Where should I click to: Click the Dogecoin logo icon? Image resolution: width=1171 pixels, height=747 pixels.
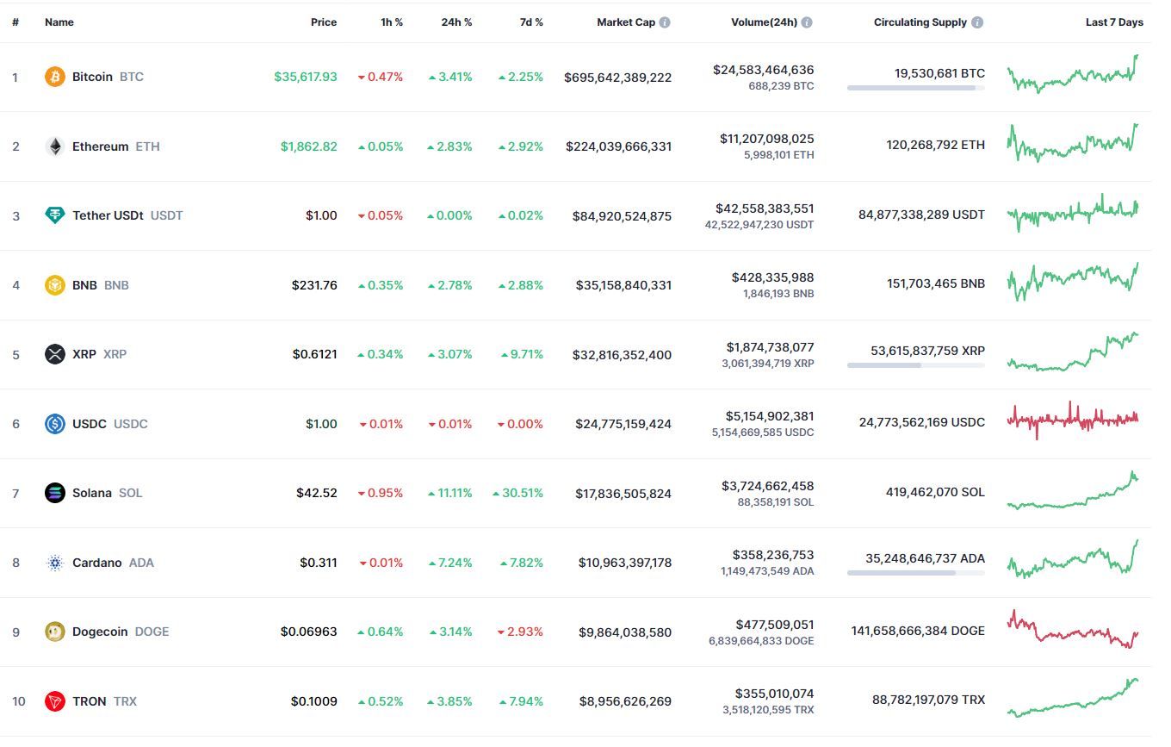tap(55, 632)
